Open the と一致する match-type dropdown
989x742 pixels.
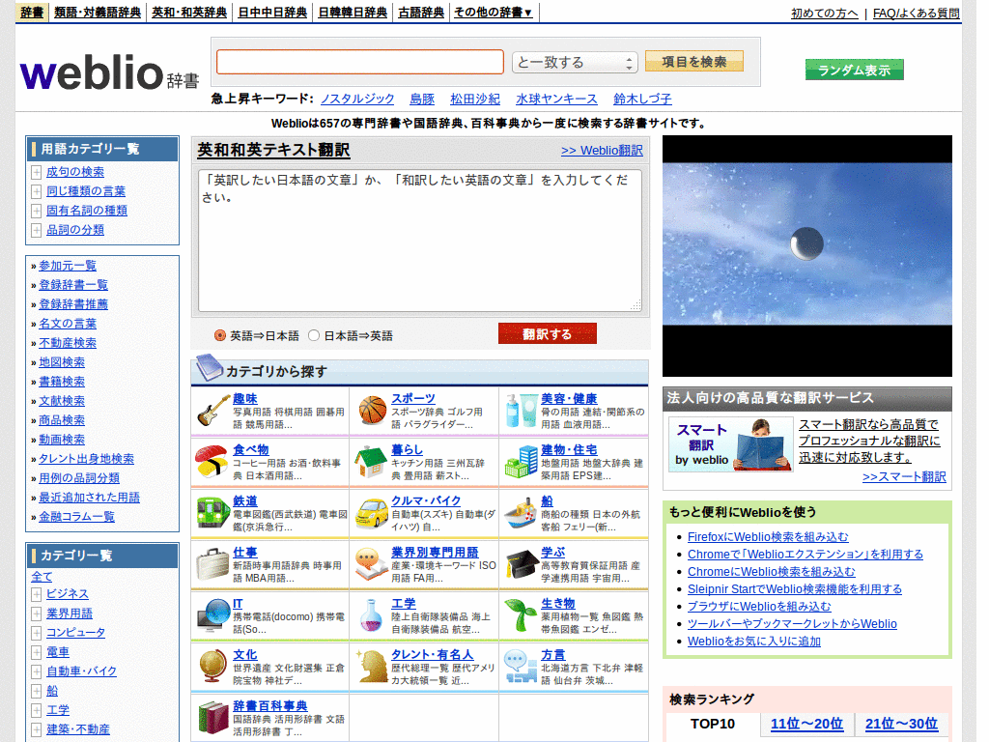pyautogui.click(x=574, y=61)
